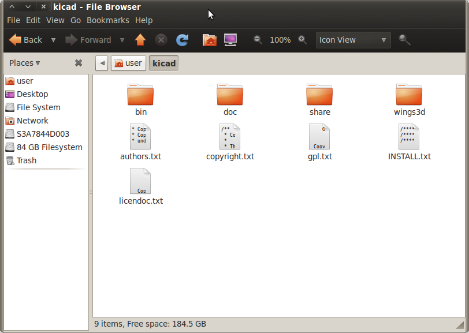Select the INSTALL.txt file icon
The image size is (469, 333).
click(x=409, y=137)
